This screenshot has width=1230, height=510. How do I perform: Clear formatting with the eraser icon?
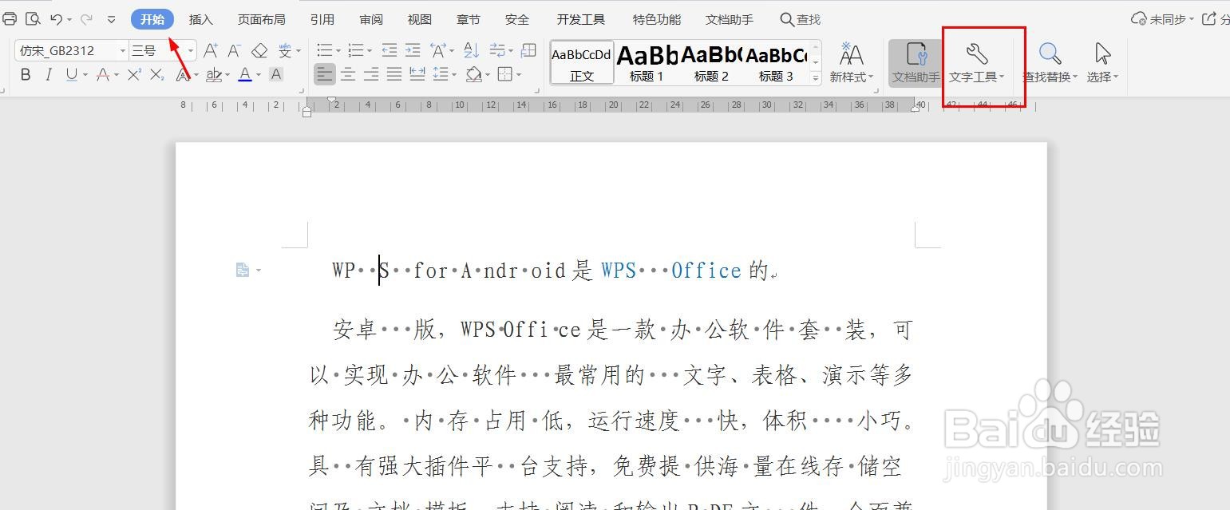coord(259,49)
